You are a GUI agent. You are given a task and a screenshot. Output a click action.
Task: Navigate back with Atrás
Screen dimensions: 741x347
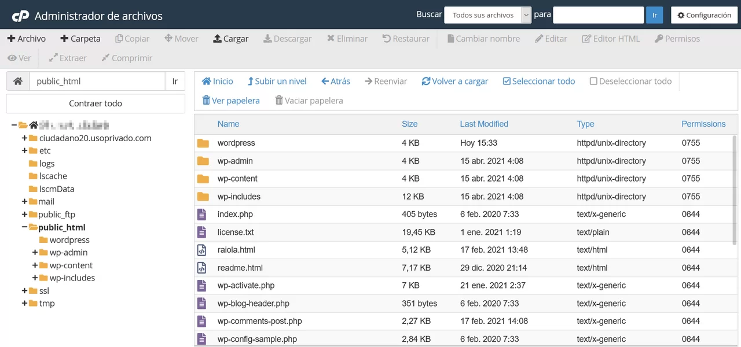pos(336,82)
